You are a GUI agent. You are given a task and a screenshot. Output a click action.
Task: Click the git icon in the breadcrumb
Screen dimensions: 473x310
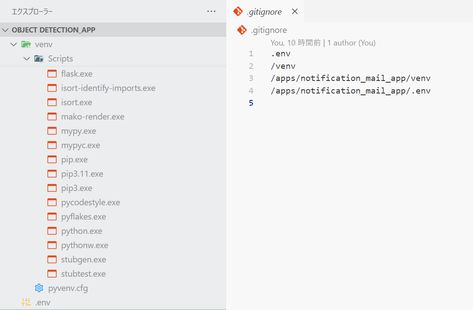(241, 30)
